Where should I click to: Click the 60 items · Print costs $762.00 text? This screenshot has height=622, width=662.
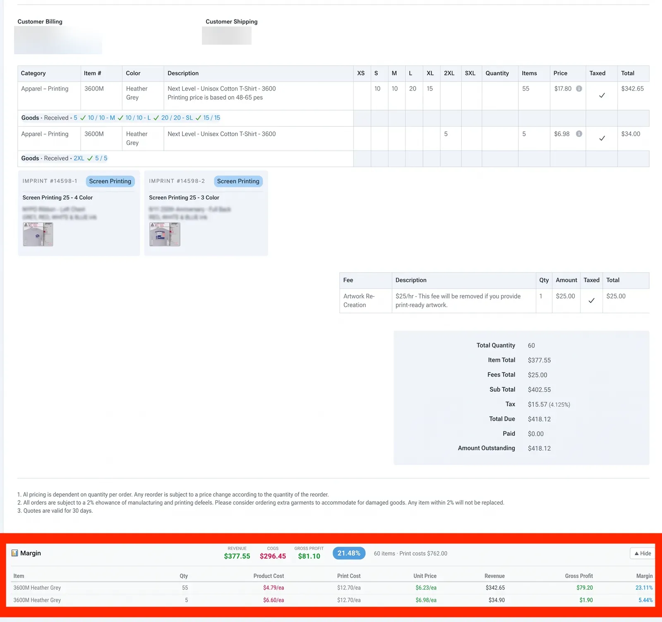tap(410, 553)
